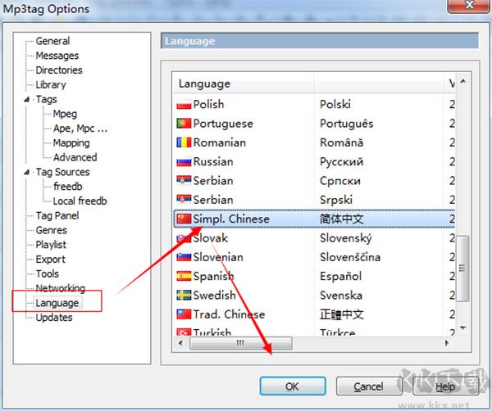
Task: Click the native name Español
Action: point(341,276)
